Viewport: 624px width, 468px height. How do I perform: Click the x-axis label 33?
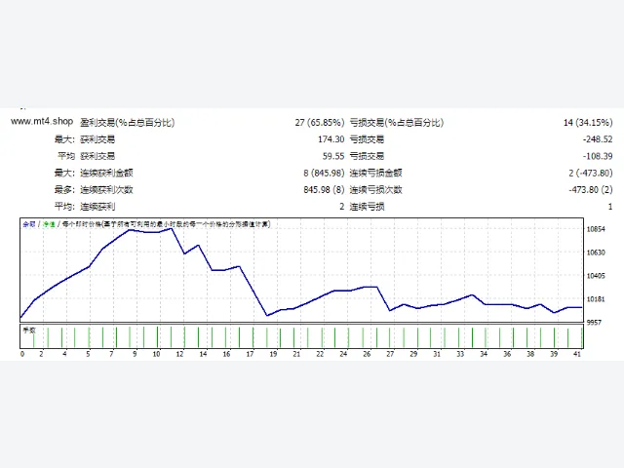(x=460, y=354)
